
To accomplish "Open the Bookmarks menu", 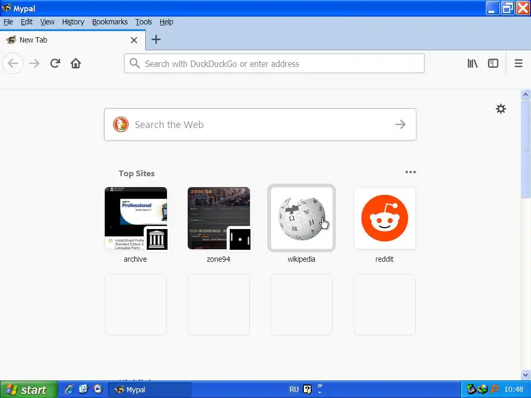I will [110, 22].
